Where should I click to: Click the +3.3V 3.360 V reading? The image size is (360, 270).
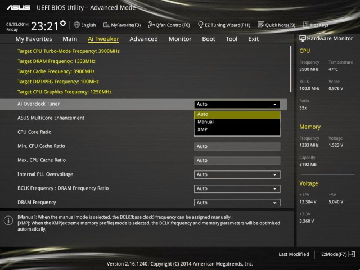click(x=307, y=221)
